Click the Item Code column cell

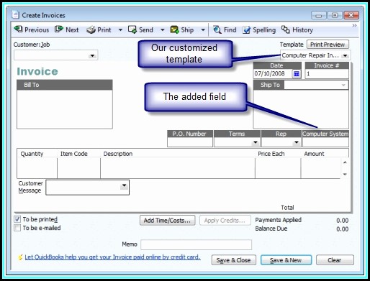click(78, 167)
